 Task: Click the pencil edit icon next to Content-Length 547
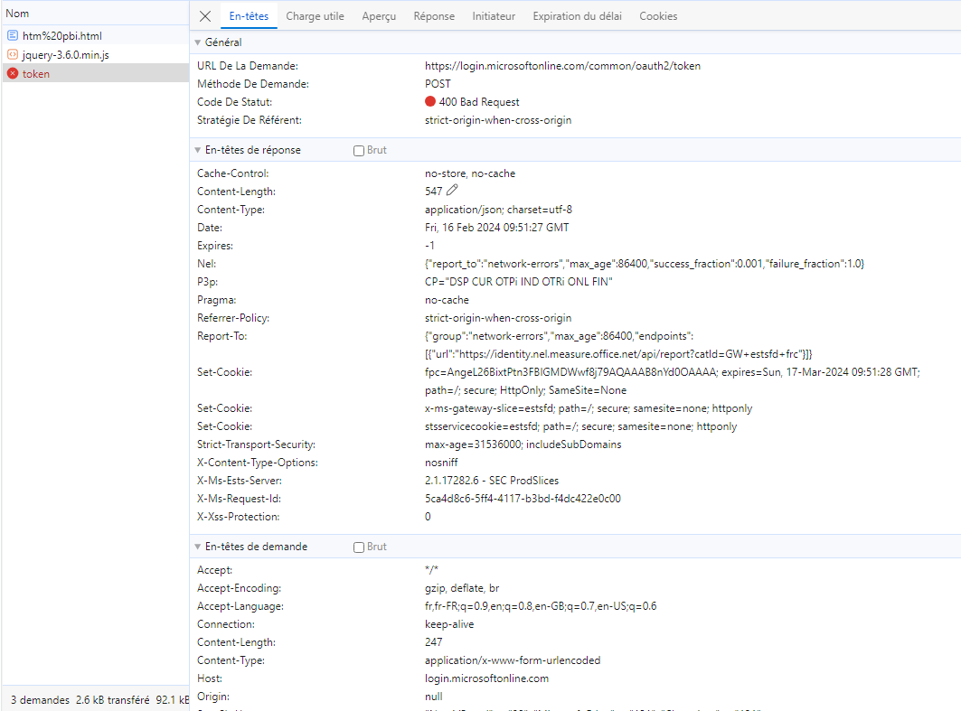click(x=452, y=191)
